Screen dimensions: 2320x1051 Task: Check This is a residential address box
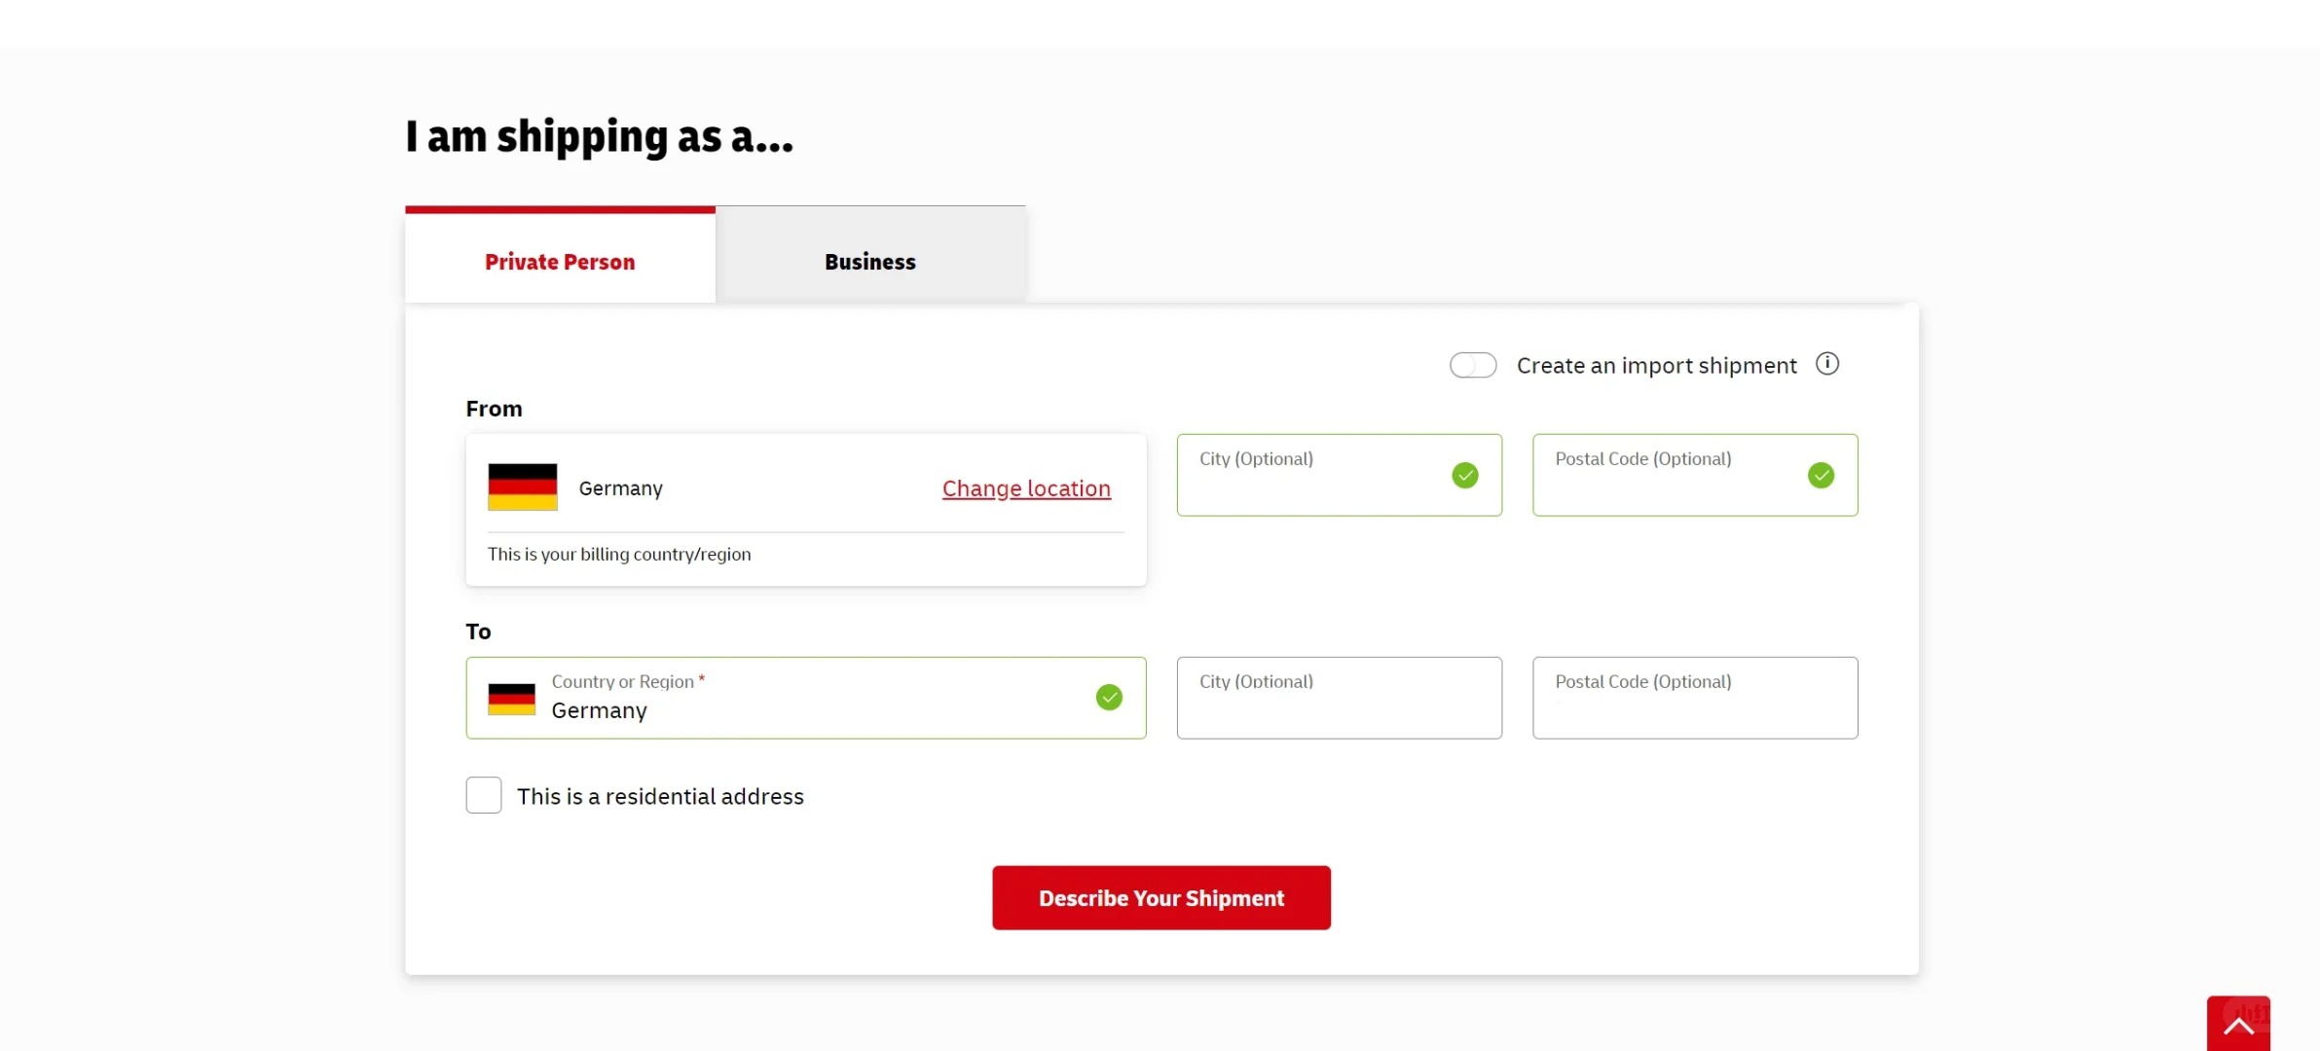484,795
